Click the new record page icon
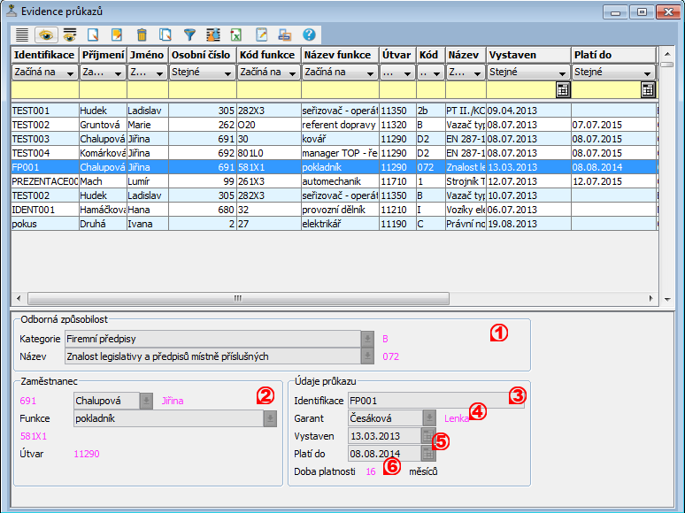The height and width of the screenshot is (513, 685). click(x=94, y=35)
